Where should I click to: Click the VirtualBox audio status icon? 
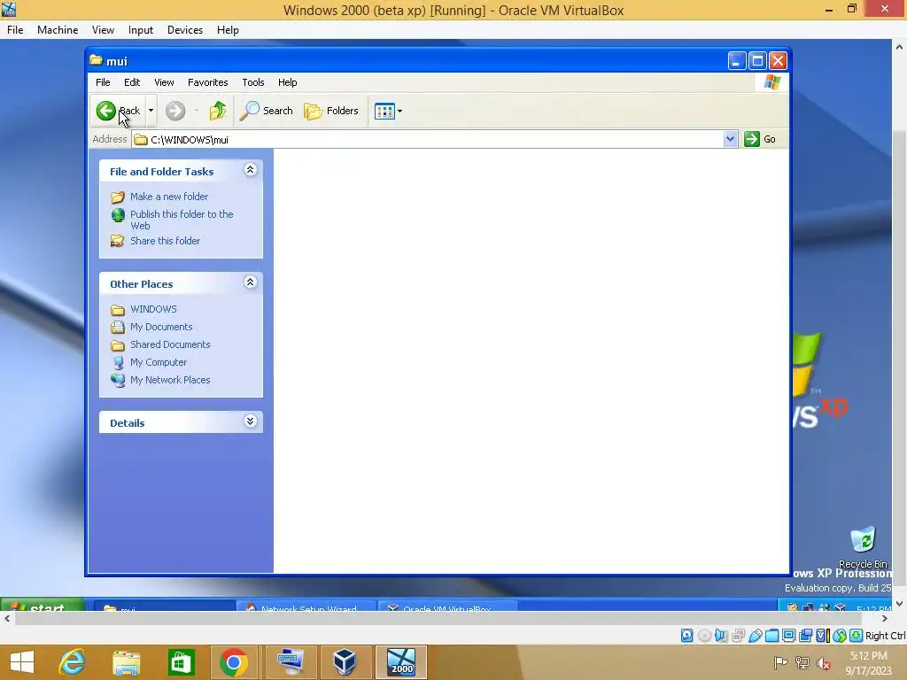(x=721, y=636)
